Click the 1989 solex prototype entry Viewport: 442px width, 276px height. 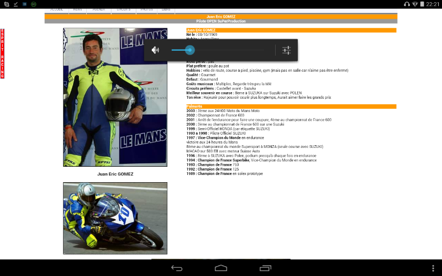[x=224, y=174]
